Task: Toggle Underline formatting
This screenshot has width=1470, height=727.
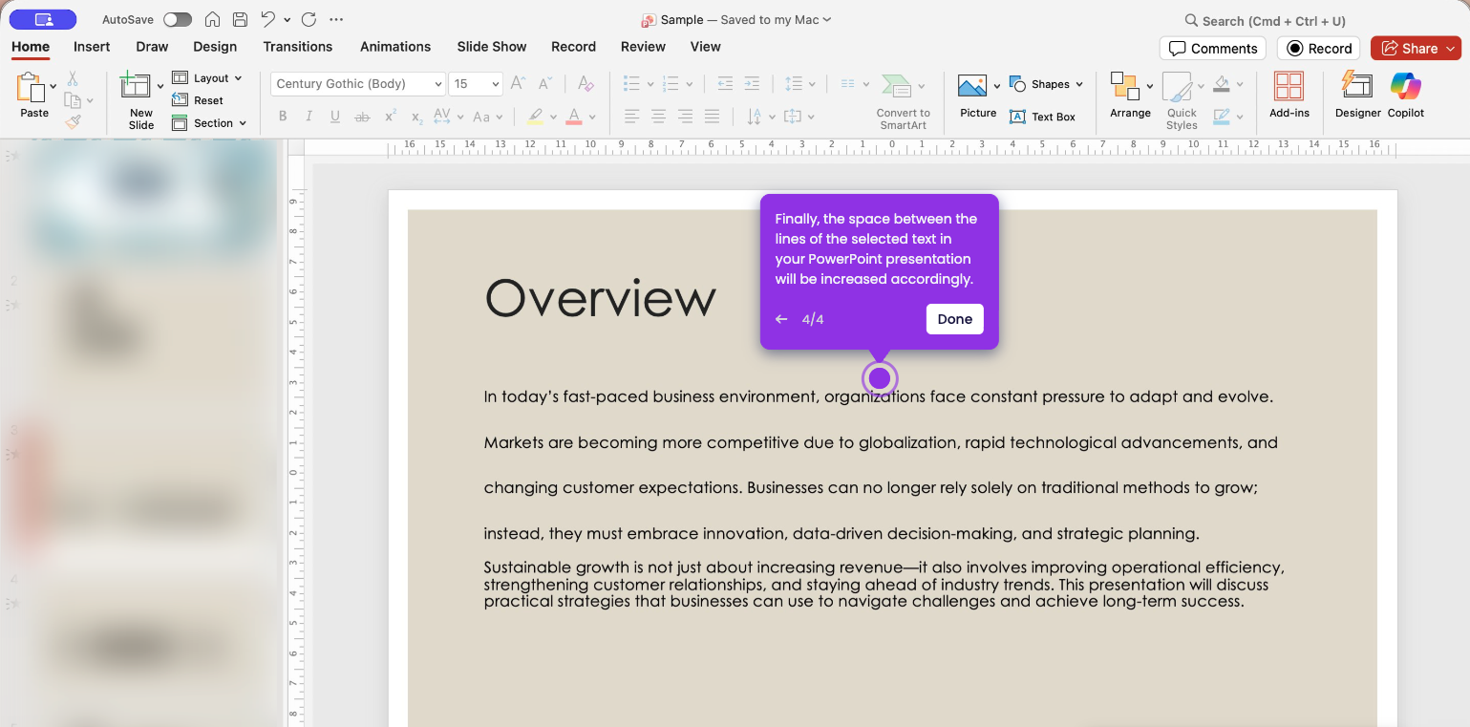Action: point(335,118)
